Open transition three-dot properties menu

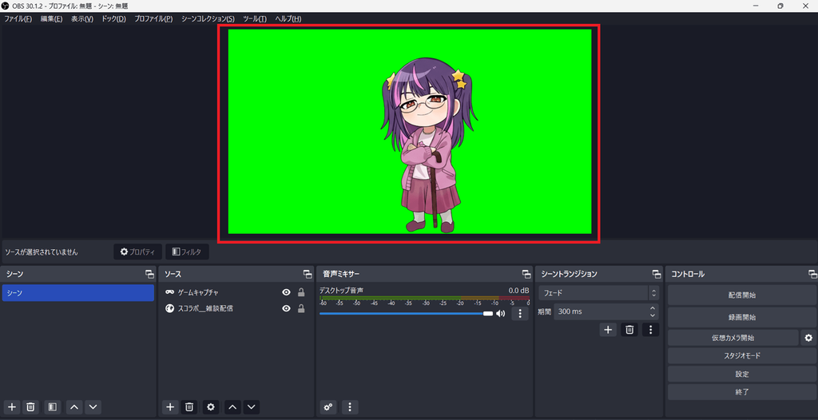point(650,330)
